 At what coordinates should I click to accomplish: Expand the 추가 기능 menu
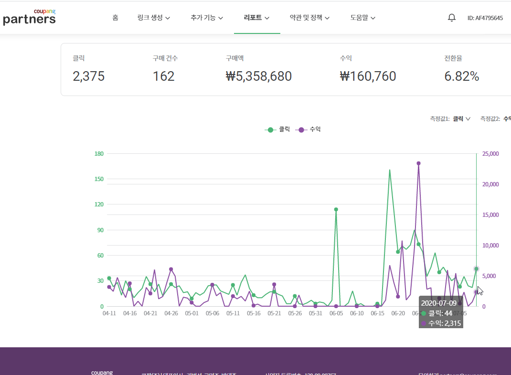[x=207, y=18]
